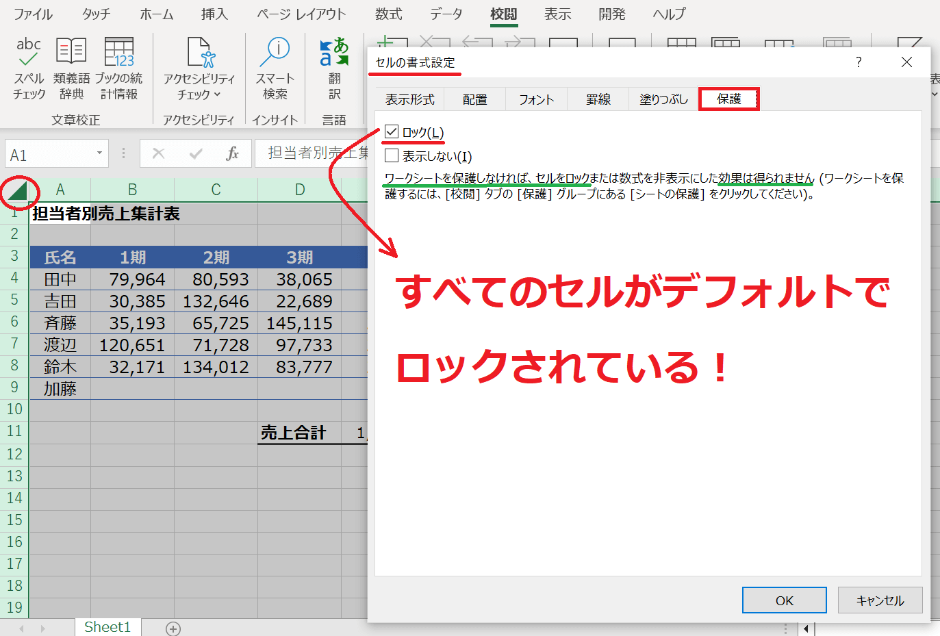
Task: Uncheck the ロック(L) checkbox
Action: [x=392, y=131]
